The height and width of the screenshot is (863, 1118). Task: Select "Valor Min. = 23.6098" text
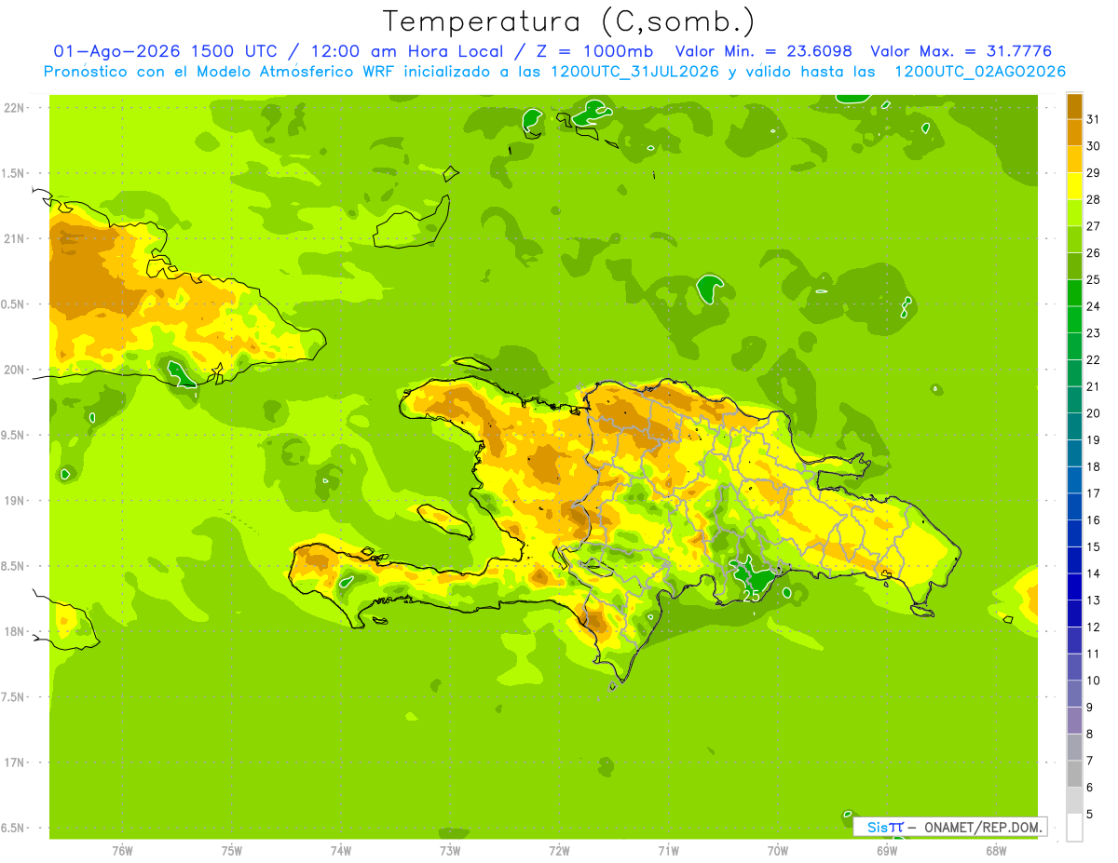(764, 51)
